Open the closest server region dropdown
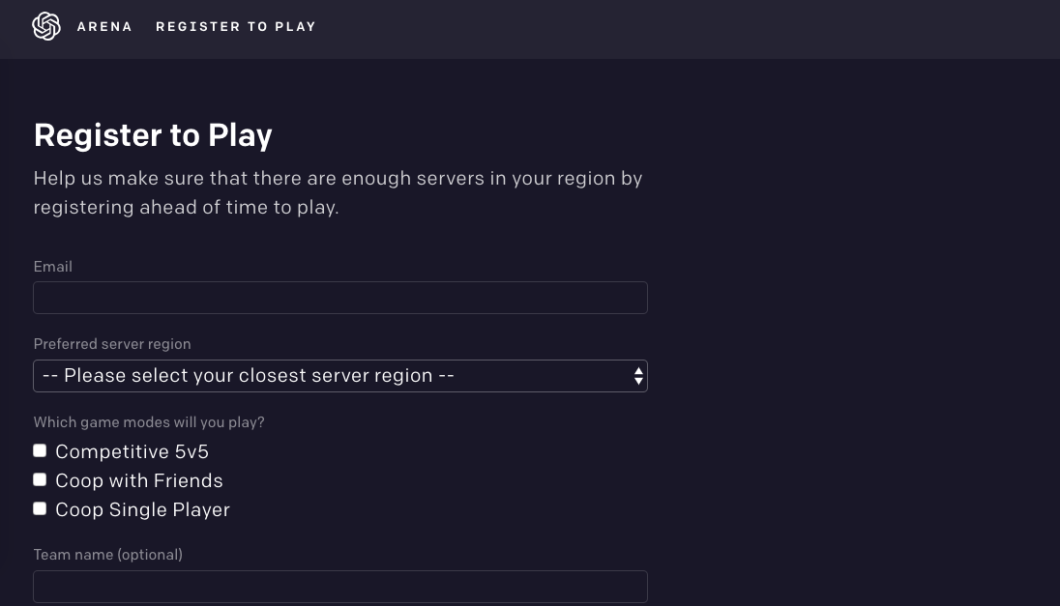1060x606 pixels. pyautogui.click(x=340, y=376)
